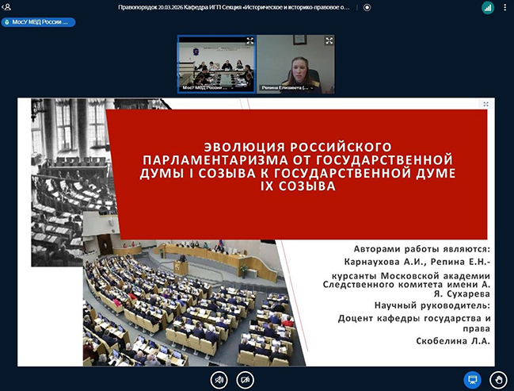Screen dimensions: 514x391
Task: Click the raise hand icon
Action: tap(497, 379)
